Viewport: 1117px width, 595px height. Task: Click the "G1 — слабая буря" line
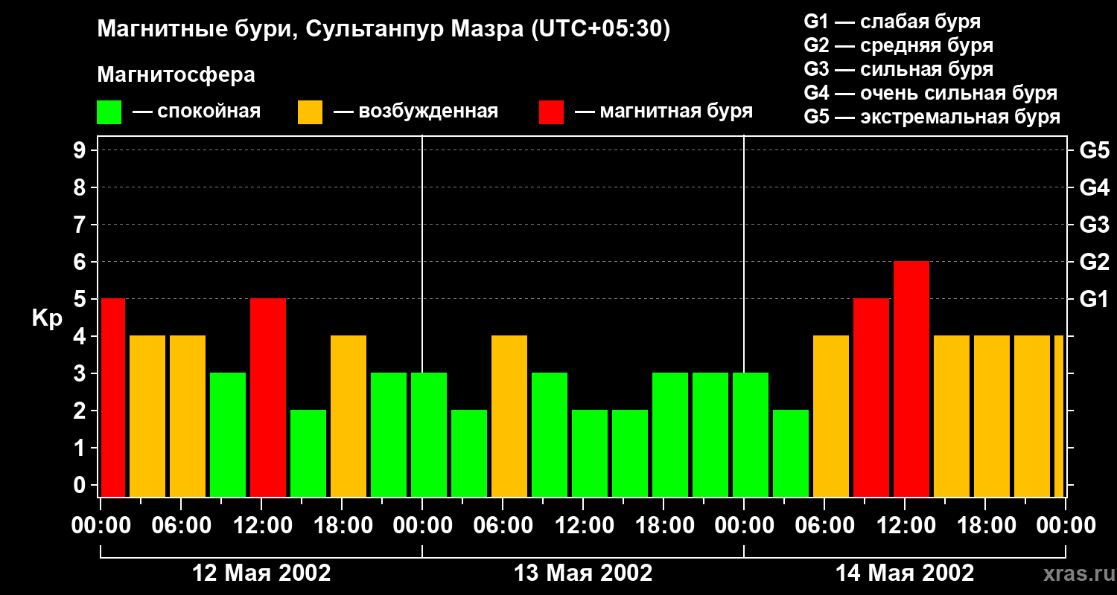[892, 22]
